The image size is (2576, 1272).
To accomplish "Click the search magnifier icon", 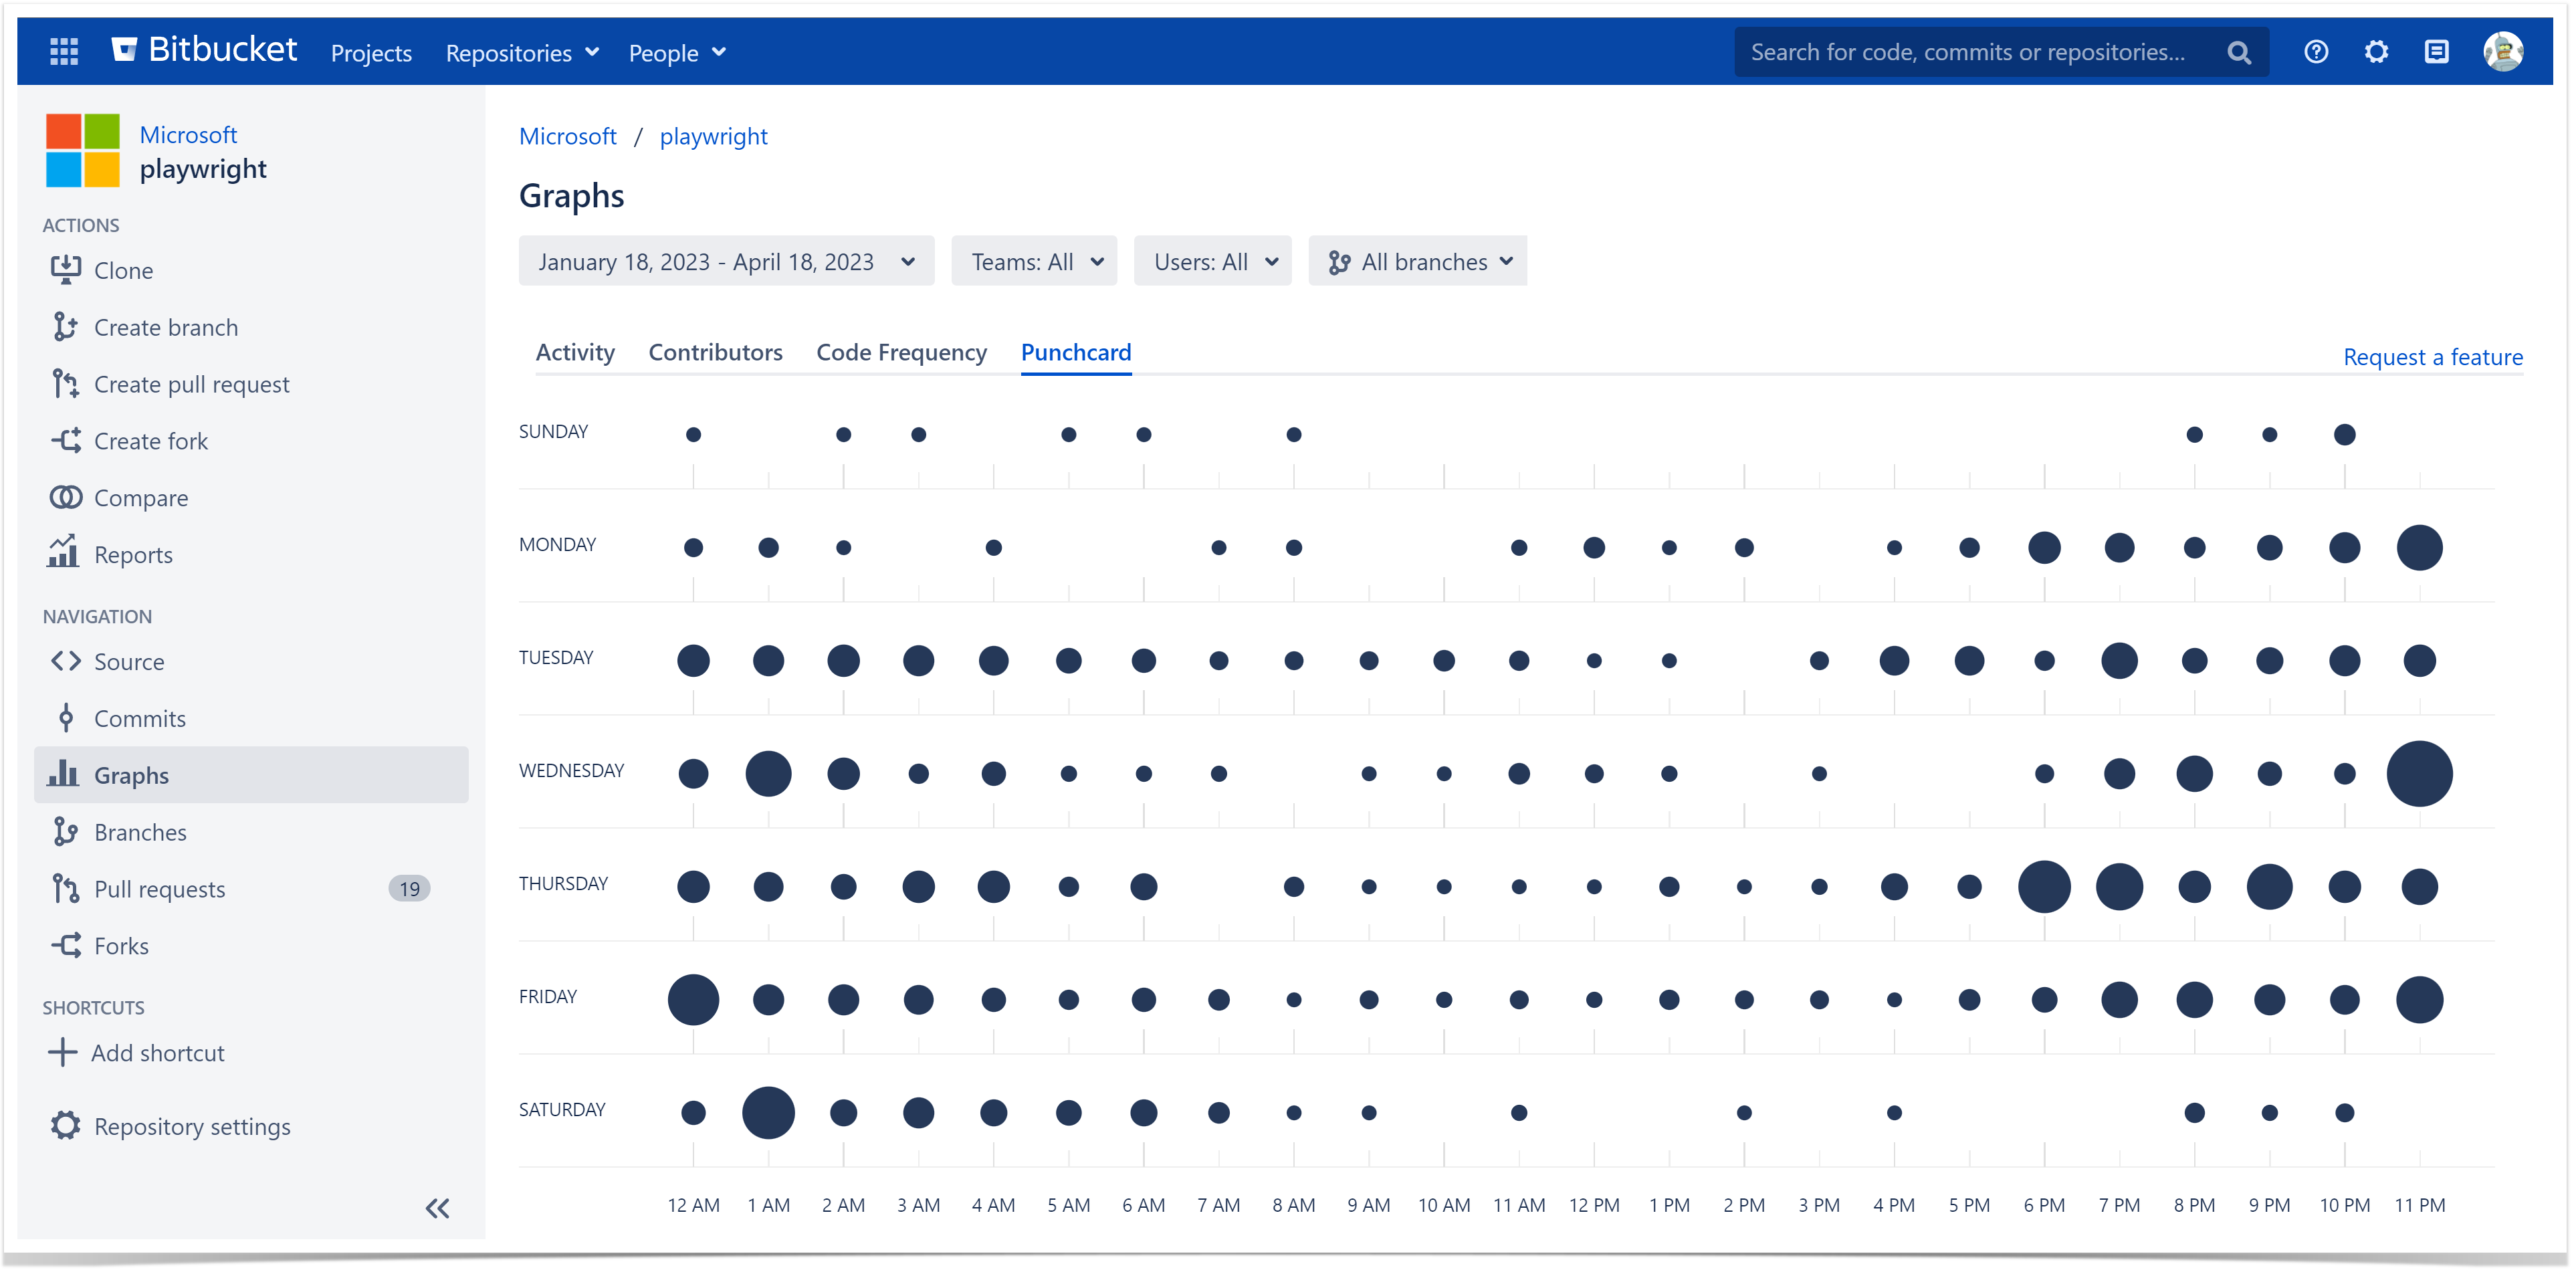I will (x=2238, y=53).
